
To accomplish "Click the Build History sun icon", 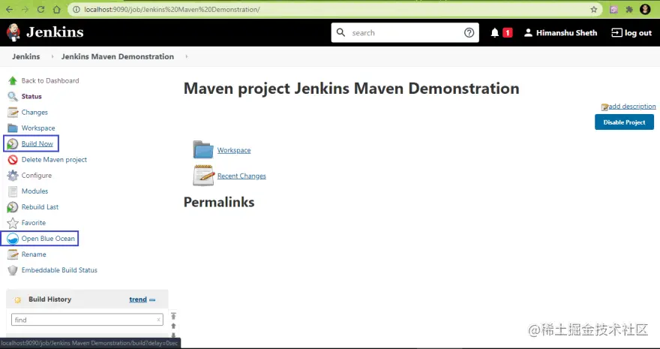I will pos(18,299).
